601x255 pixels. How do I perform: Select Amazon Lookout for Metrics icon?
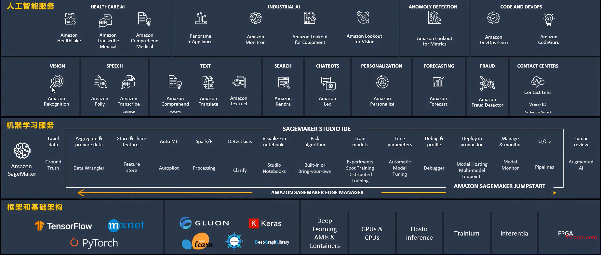click(x=434, y=18)
